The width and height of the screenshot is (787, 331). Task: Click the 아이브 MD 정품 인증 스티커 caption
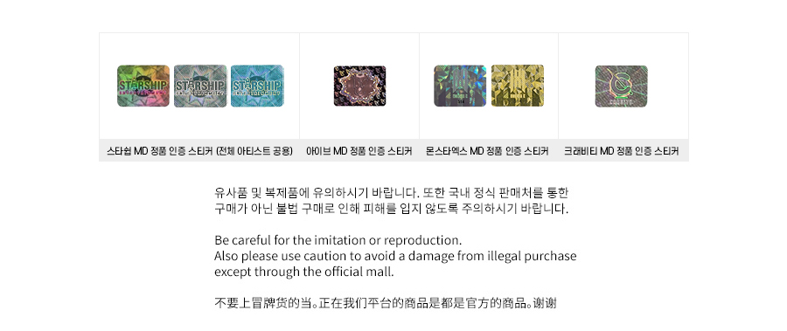click(x=359, y=151)
